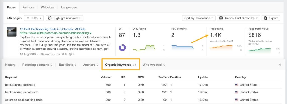The image size is (287, 104).
Task: Open the History tab
Action: pos(10,65)
